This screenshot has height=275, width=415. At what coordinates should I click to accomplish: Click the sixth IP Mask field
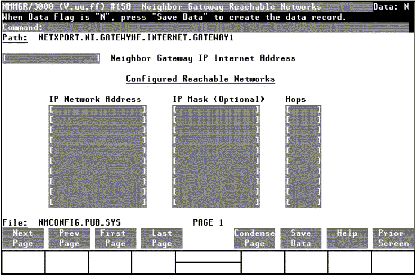216,161
